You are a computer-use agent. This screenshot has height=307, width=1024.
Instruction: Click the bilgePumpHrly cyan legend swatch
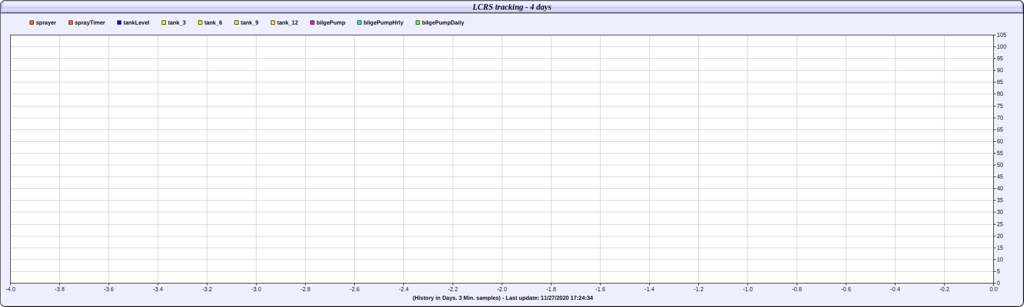[359, 23]
